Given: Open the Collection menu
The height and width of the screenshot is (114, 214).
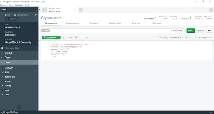Looking at the screenshot, I should pos(19,5).
